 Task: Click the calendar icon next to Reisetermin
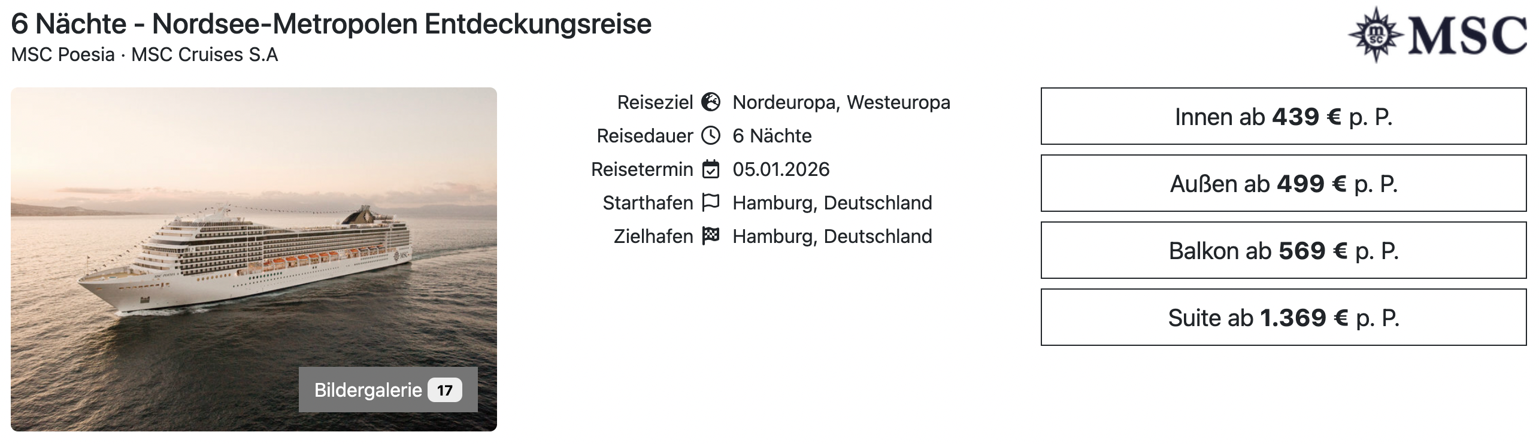[x=710, y=169]
